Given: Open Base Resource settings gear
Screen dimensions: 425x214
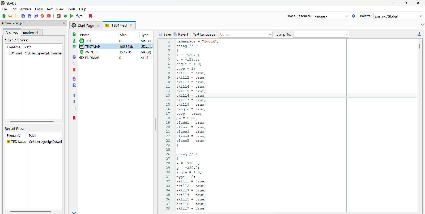Looking at the screenshot, I should 353,16.
